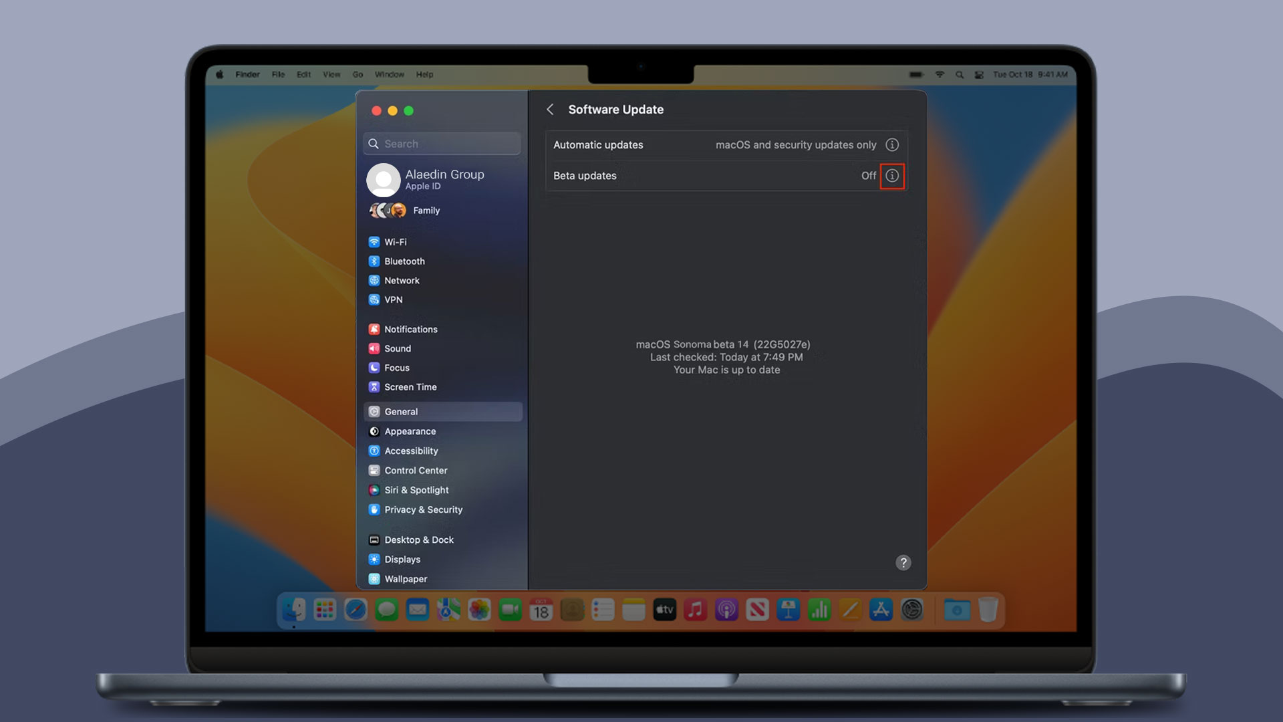Launch Pages from the Dock
The image size is (1283, 722).
(850, 610)
